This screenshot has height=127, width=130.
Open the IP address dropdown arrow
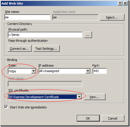click(88, 71)
